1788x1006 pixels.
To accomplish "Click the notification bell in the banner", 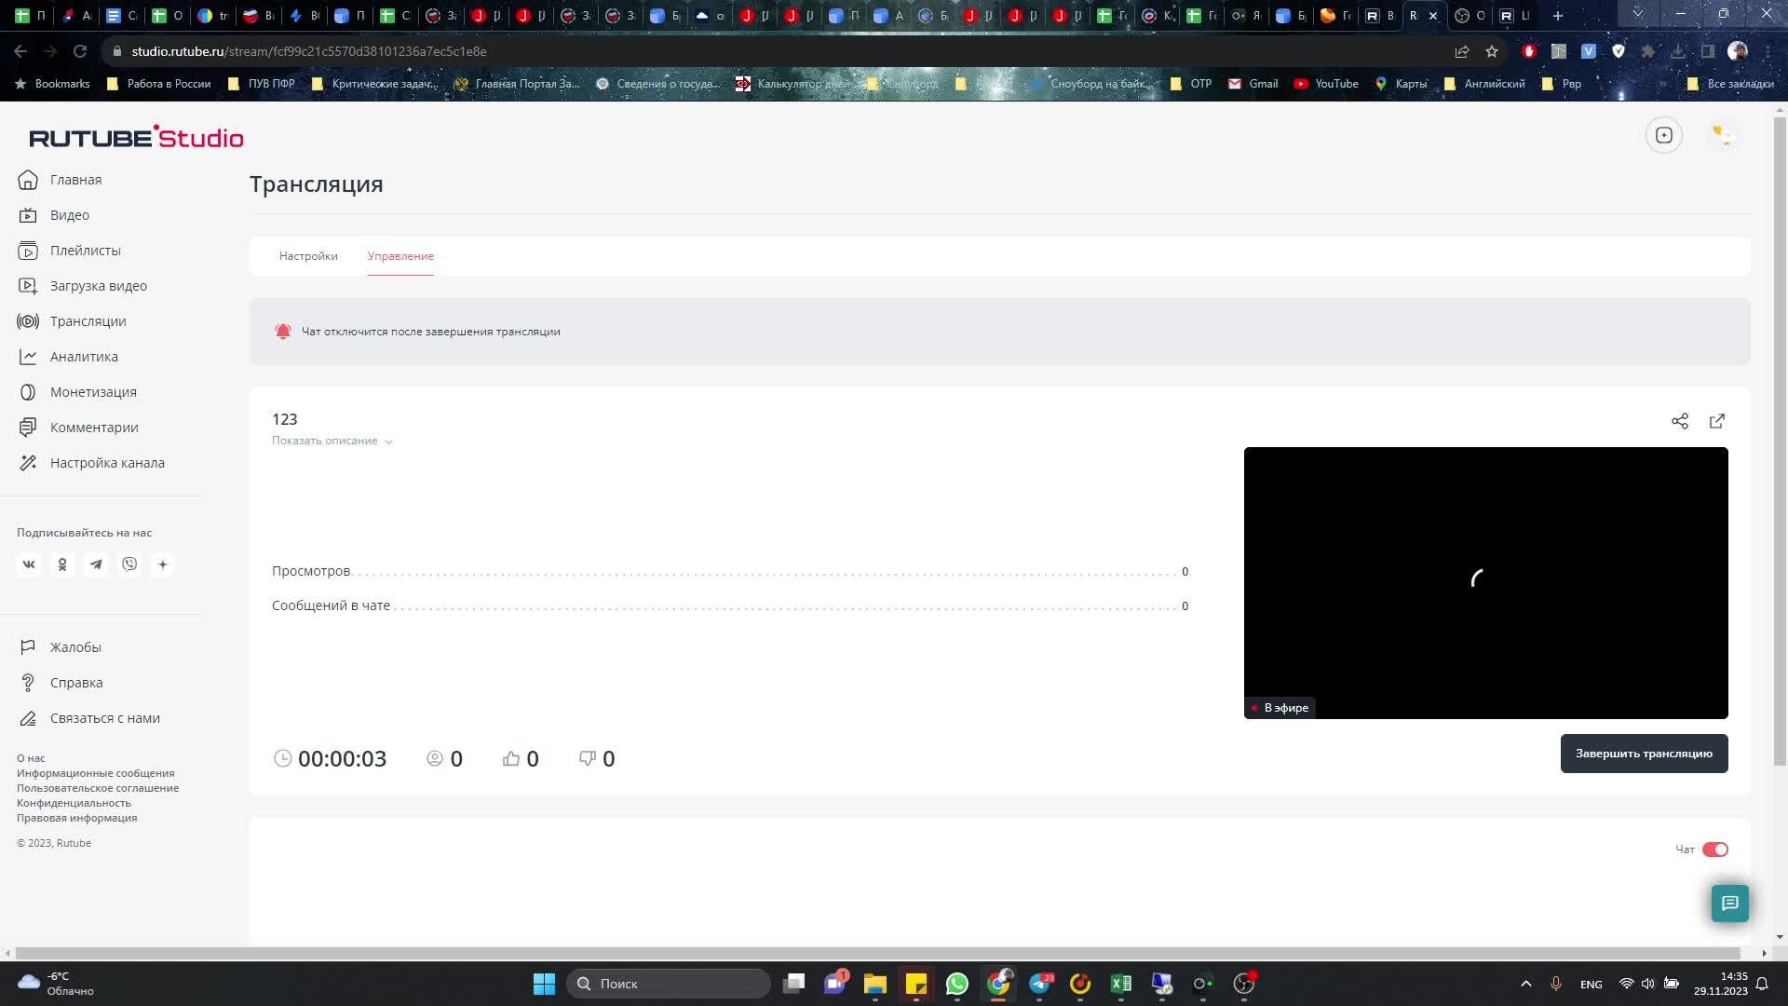I will coord(283,332).
